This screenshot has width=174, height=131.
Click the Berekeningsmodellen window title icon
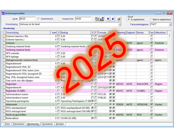[3, 13]
